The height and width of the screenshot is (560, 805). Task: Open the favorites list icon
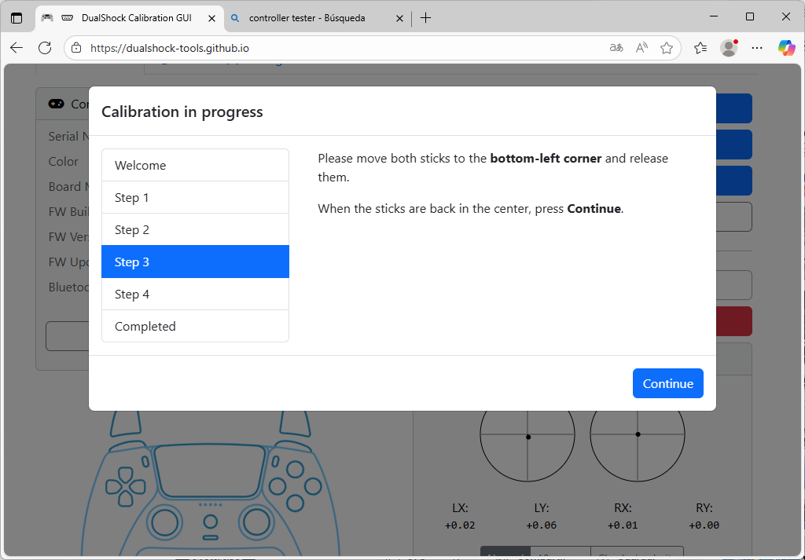[700, 48]
